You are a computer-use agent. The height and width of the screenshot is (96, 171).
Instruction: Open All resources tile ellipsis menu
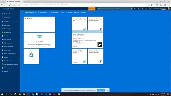(x=54, y=17)
